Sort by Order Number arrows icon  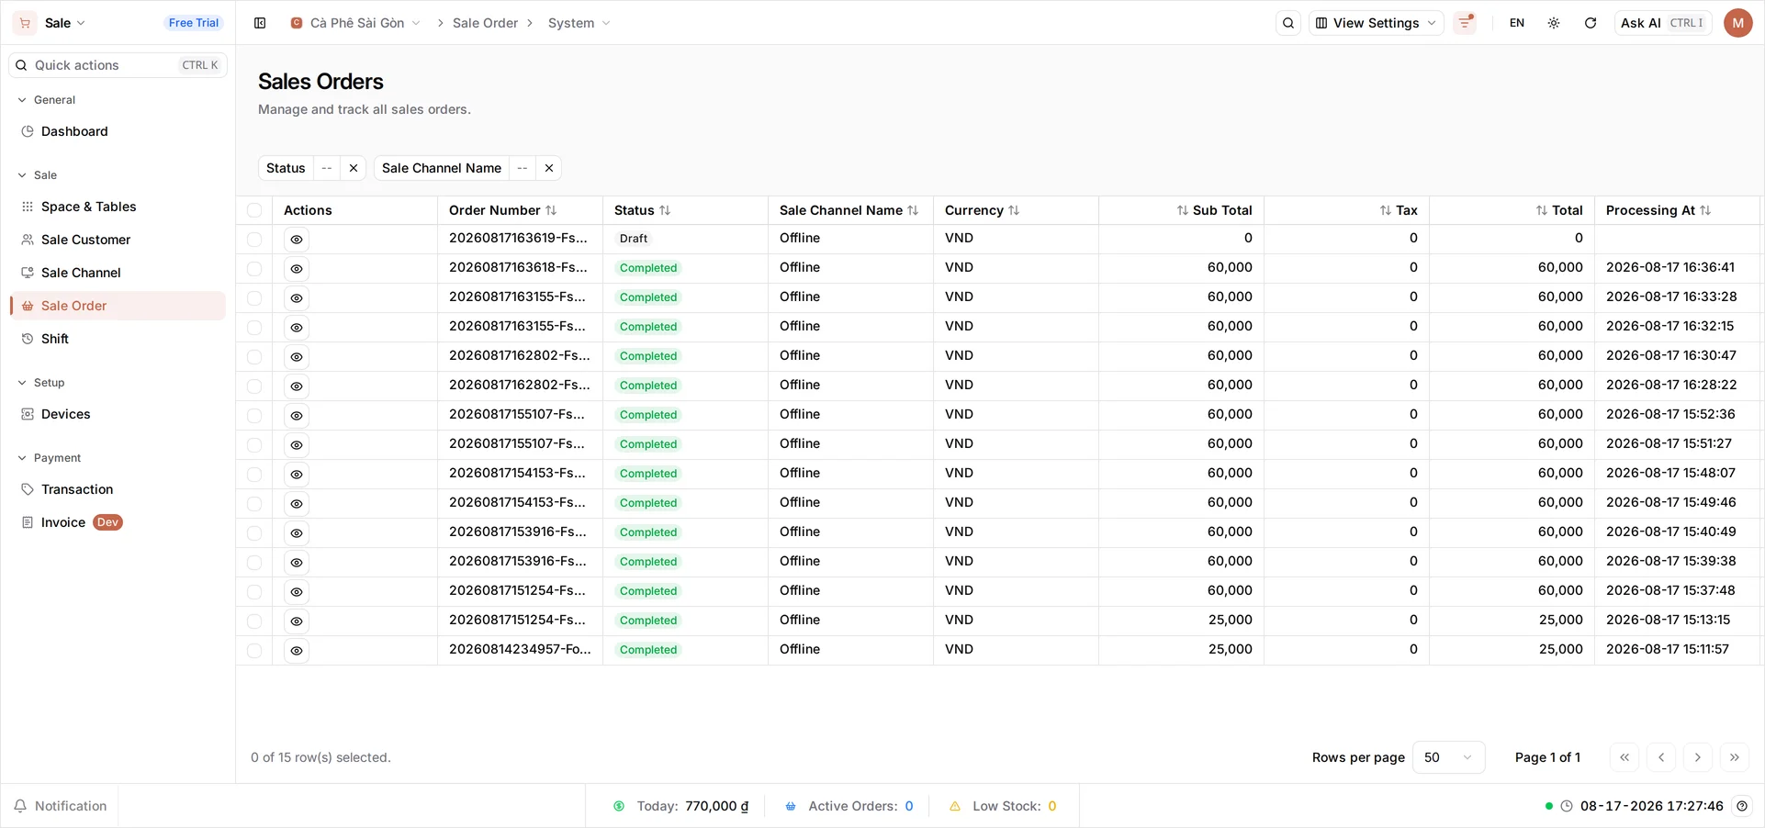551,210
